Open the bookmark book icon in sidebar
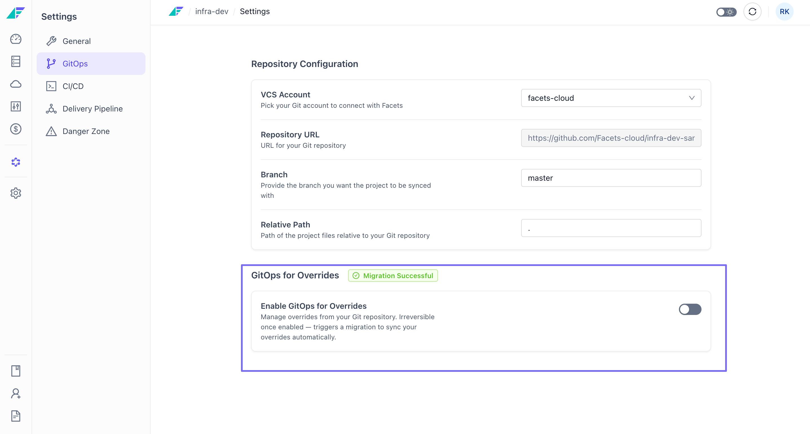The height and width of the screenshot is (434, 810). coord(16,371)
